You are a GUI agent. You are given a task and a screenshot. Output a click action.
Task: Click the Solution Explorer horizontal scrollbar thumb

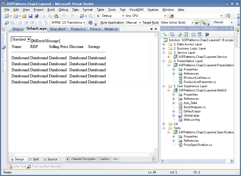[x=195, y=161]
